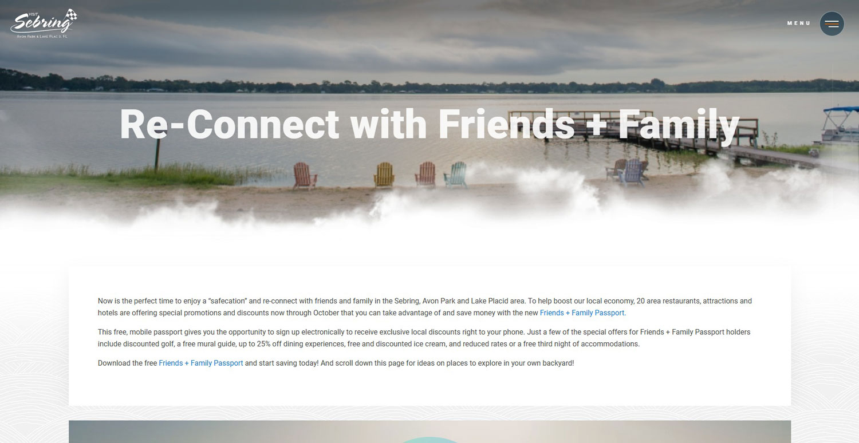Click the Download the free passport sentence
The width and height of the screenshot is (859, 443).
coord(336,363)
